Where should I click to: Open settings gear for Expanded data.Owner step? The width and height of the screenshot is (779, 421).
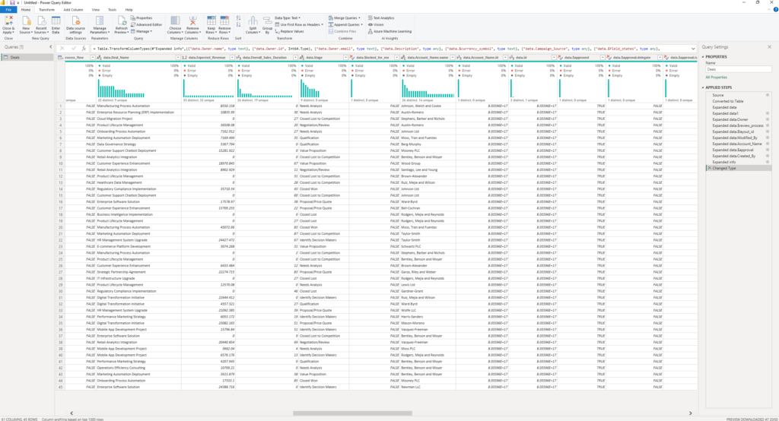click(x=767, y=119)
